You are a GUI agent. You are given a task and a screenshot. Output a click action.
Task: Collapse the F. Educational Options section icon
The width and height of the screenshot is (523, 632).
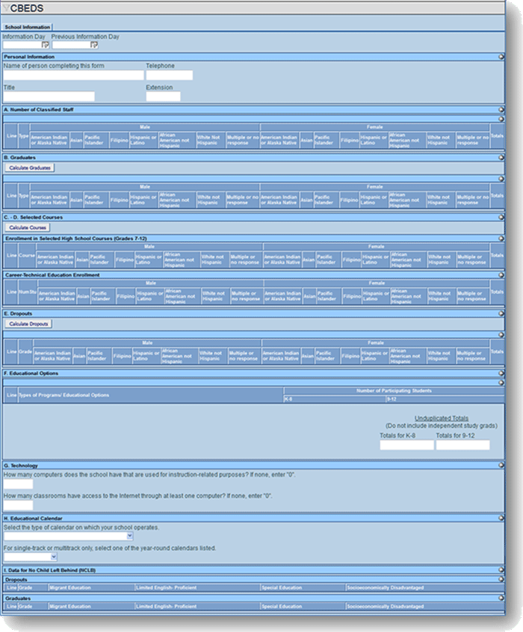tap(501, 373)
